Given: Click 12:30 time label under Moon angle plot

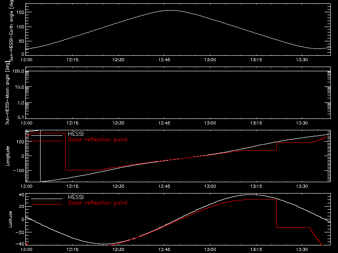Looking at the screenshot, I should 118,123.
